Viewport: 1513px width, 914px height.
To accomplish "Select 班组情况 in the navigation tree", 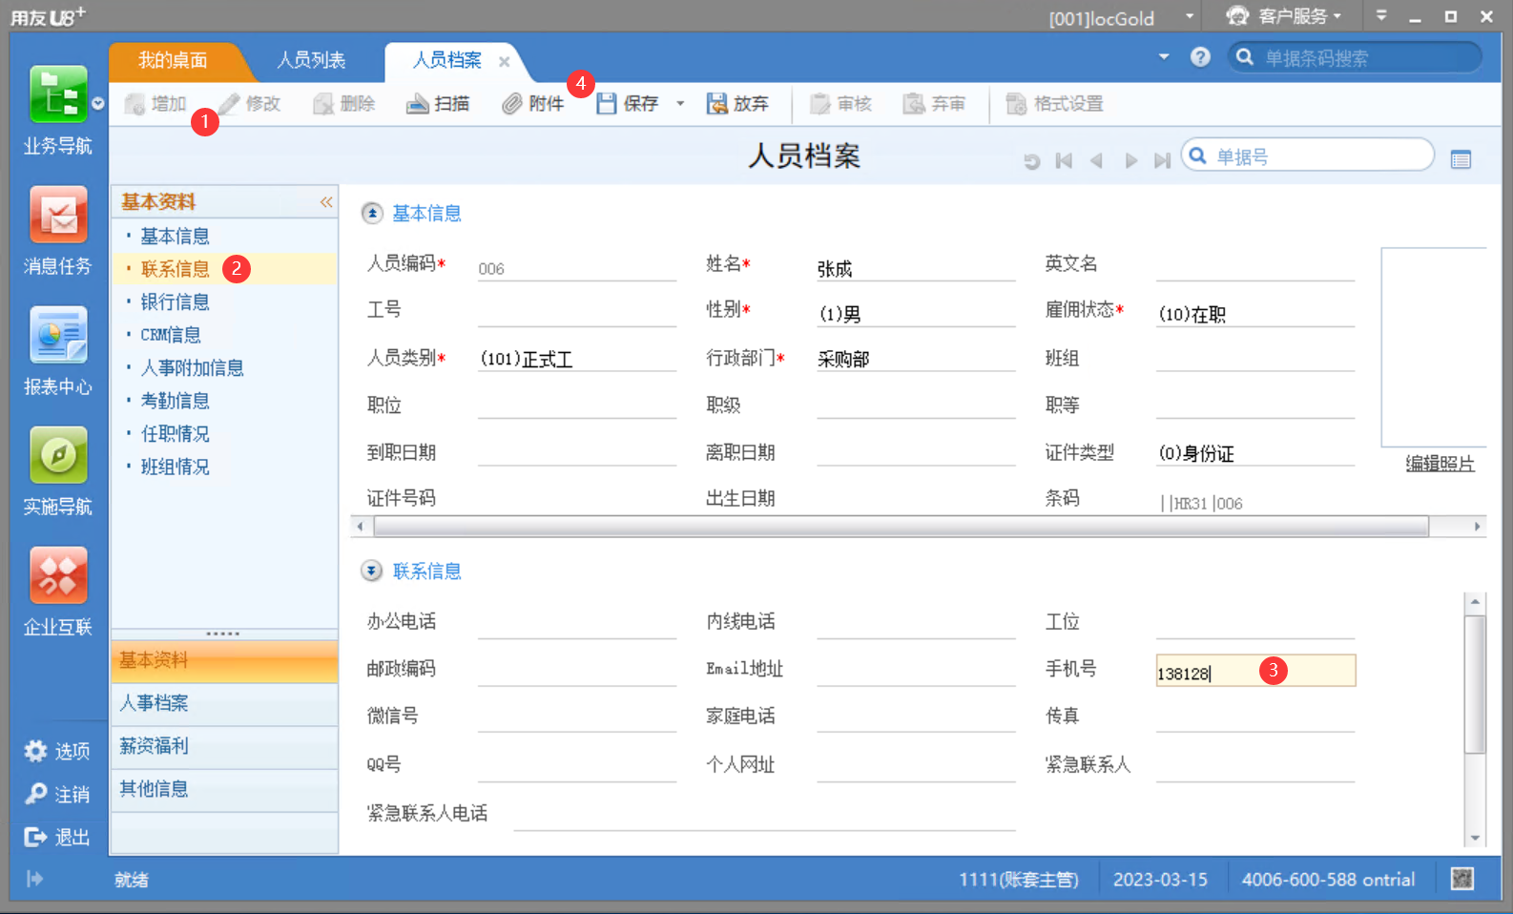I will tap(175, 467).
